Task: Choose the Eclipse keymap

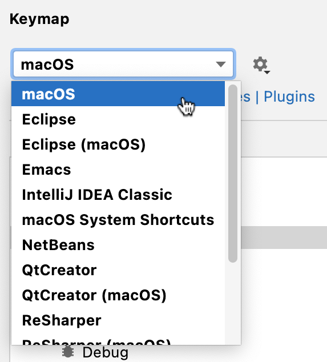Action: (x=118, y=119)
